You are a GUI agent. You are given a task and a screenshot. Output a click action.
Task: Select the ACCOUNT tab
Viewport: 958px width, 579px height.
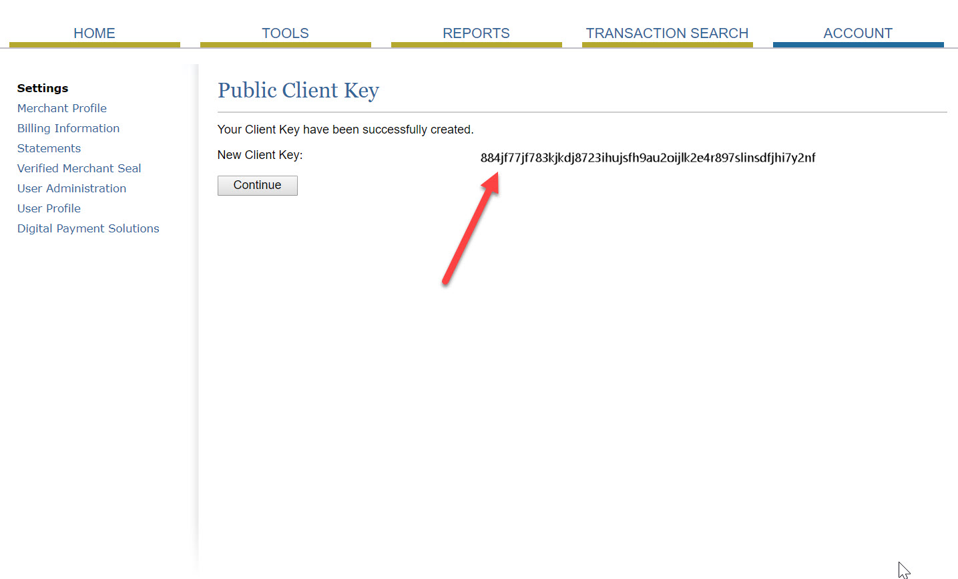coord(858,33)
